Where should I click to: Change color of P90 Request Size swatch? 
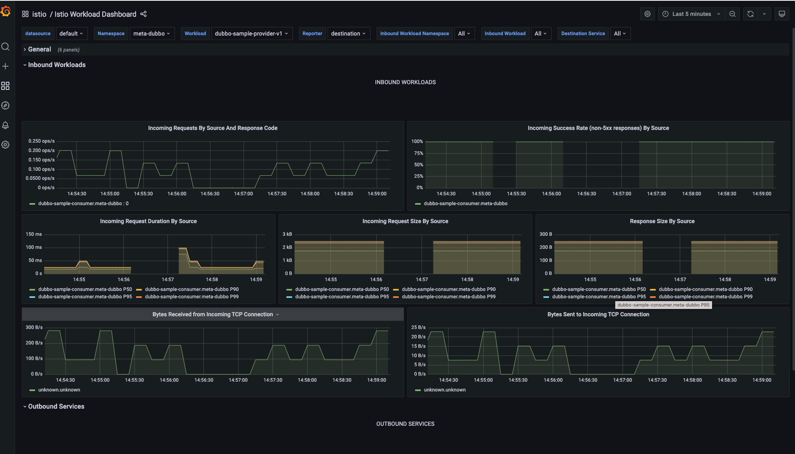tap(396, 290)
